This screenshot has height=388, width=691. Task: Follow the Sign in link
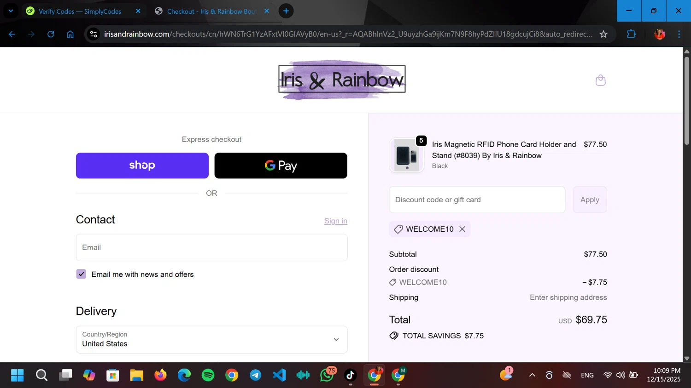click(x=335, y=221)
